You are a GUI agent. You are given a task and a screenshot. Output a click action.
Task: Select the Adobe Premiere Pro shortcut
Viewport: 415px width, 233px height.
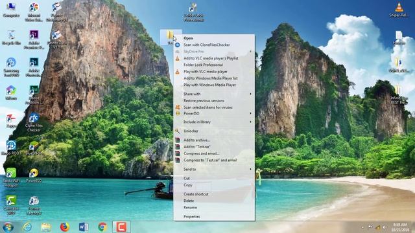pos(34,39)
